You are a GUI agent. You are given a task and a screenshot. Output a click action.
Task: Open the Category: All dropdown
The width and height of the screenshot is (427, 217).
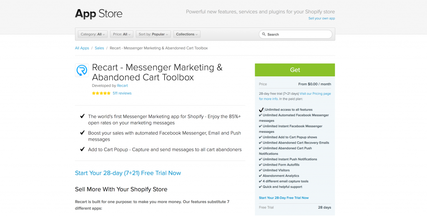93,34
